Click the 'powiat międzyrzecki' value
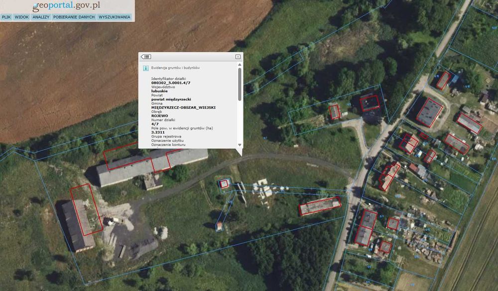498x291 pixels. coord(171,100)
